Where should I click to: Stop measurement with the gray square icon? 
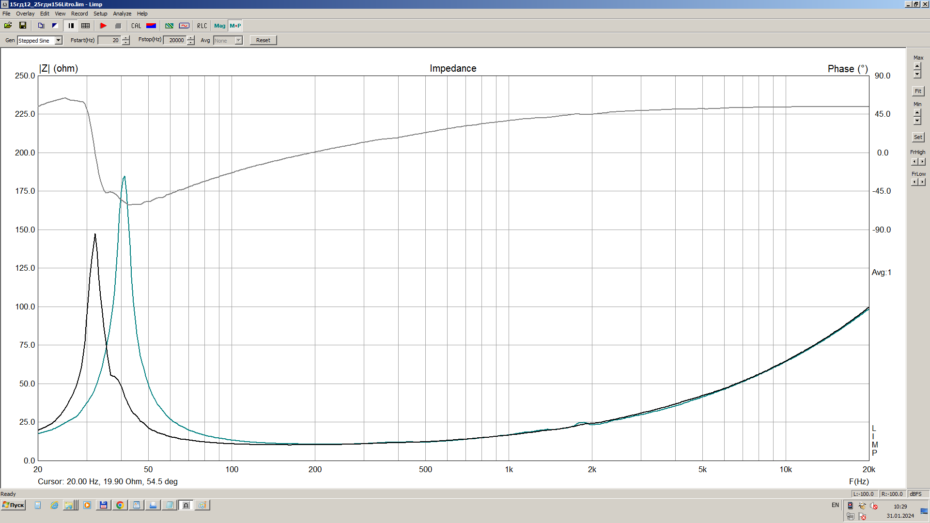118,26
